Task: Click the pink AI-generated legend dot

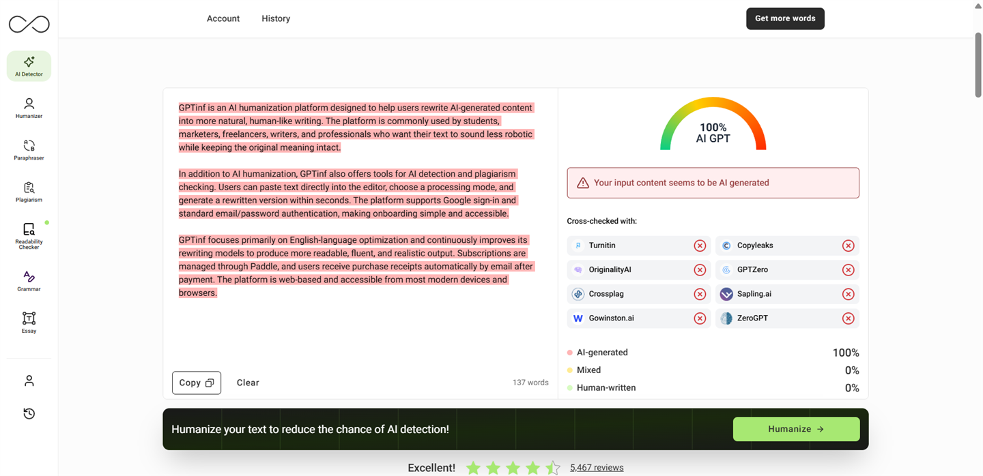Action: click(x=570, y=353)
